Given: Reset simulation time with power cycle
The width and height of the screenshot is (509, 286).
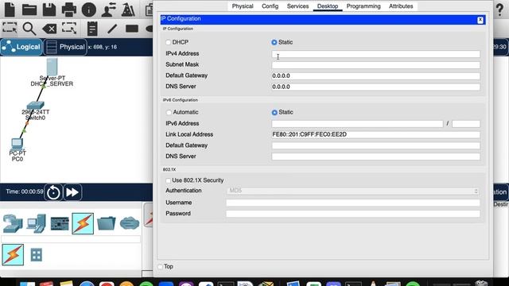Looking at the screenshot, I should pos(53,192).
